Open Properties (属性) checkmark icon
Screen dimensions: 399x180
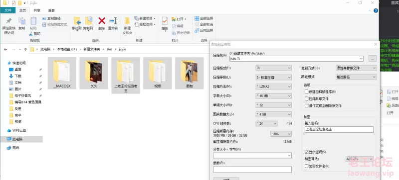click(x=165, y=21)
